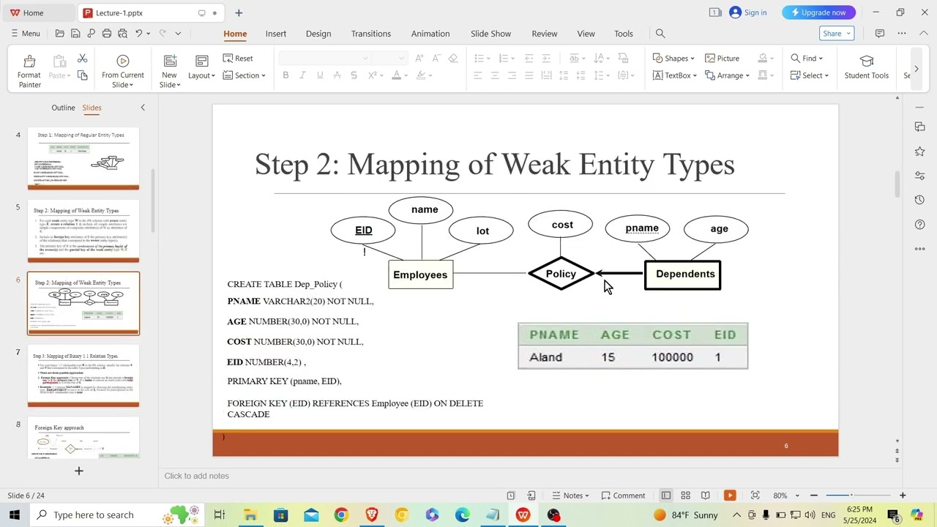Click the Upgrade now button
The image size is (937, 527).
pos(818,12)
